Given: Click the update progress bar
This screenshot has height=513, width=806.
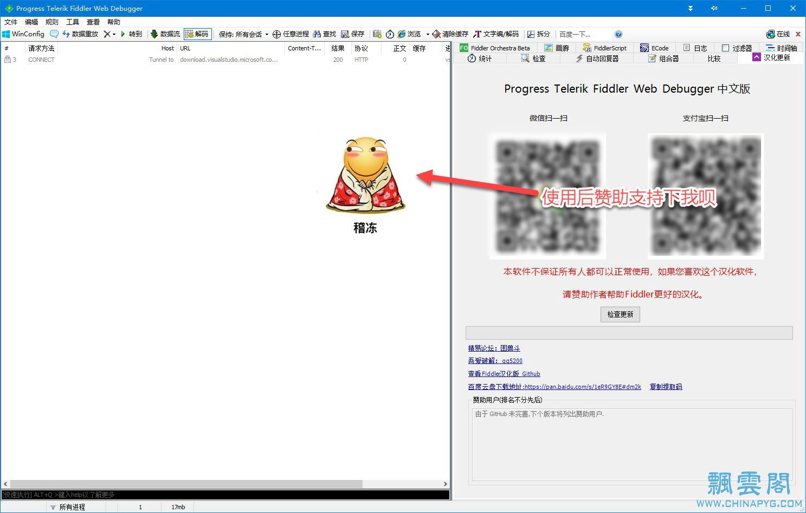Looking at the screenshot, I should point(629,333).
